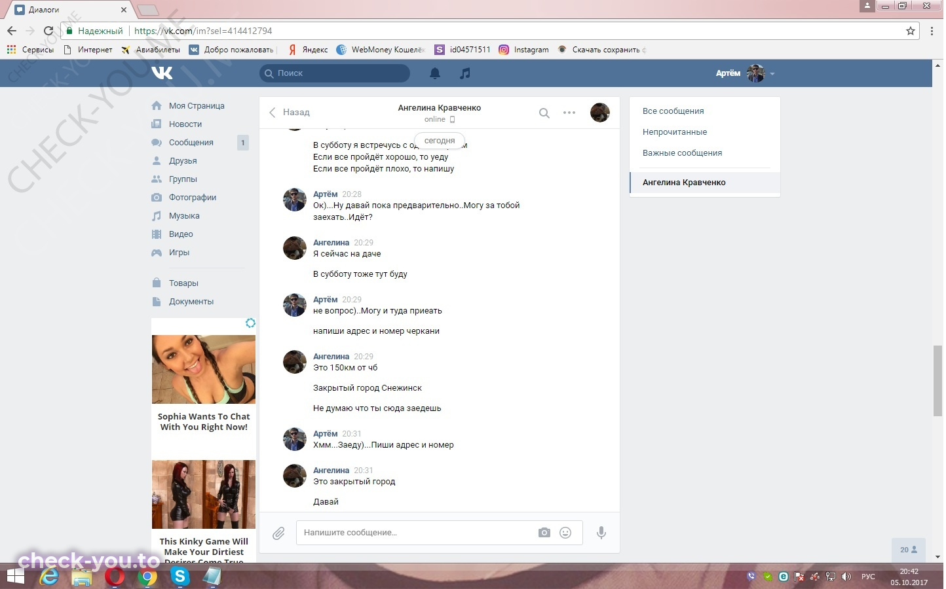The height and width of the screenshot is (589, 946).
Task: Select message "напиши адрес и номер черкани"
Action: click(376, 331)
